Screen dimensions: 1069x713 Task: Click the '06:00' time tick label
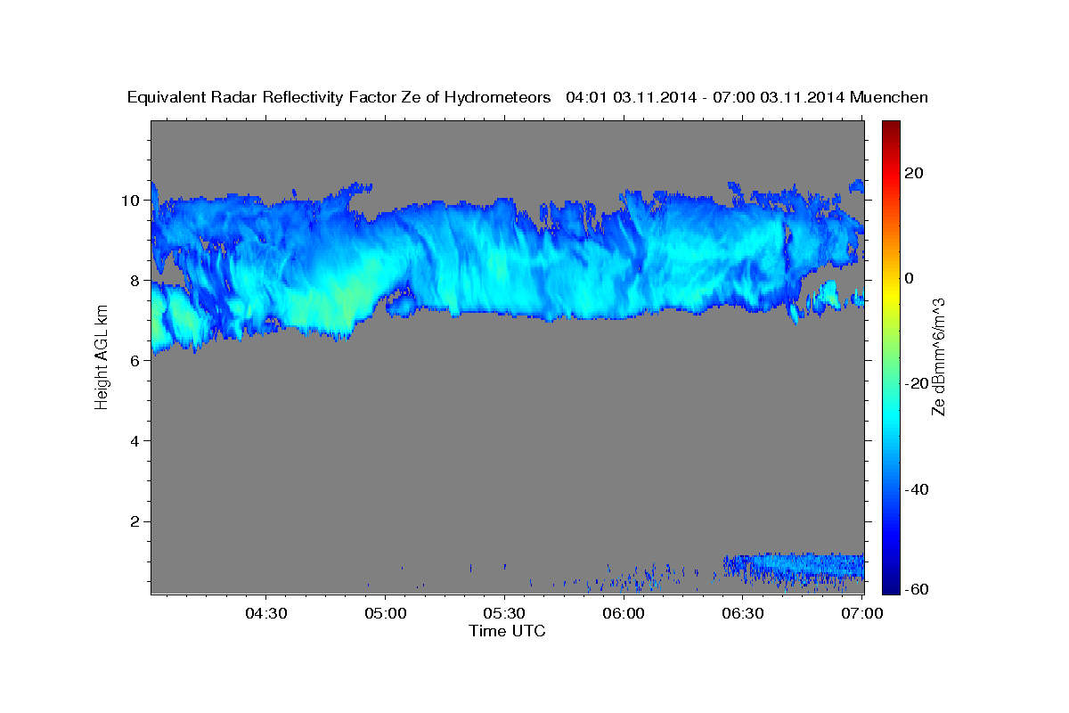[x=624, y=613]
